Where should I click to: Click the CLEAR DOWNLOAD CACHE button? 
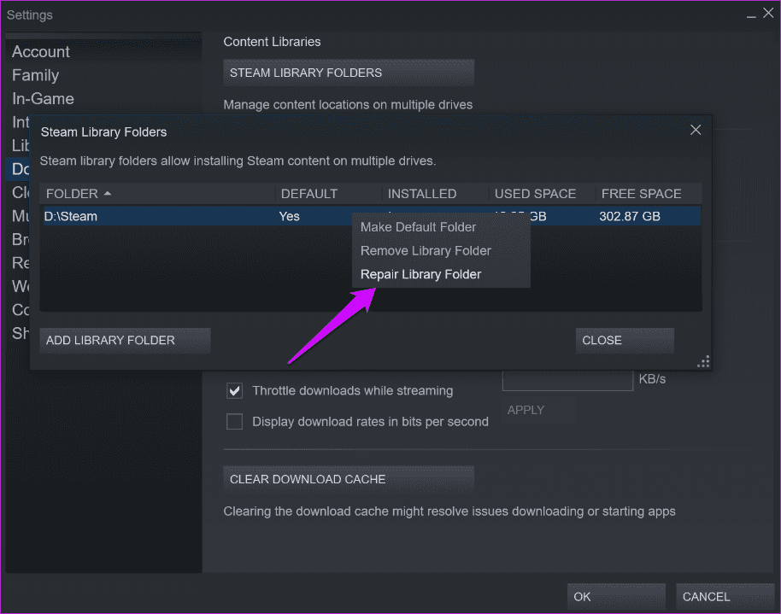click(x=348, y=479)
